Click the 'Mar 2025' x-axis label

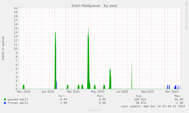coord(73,92)
